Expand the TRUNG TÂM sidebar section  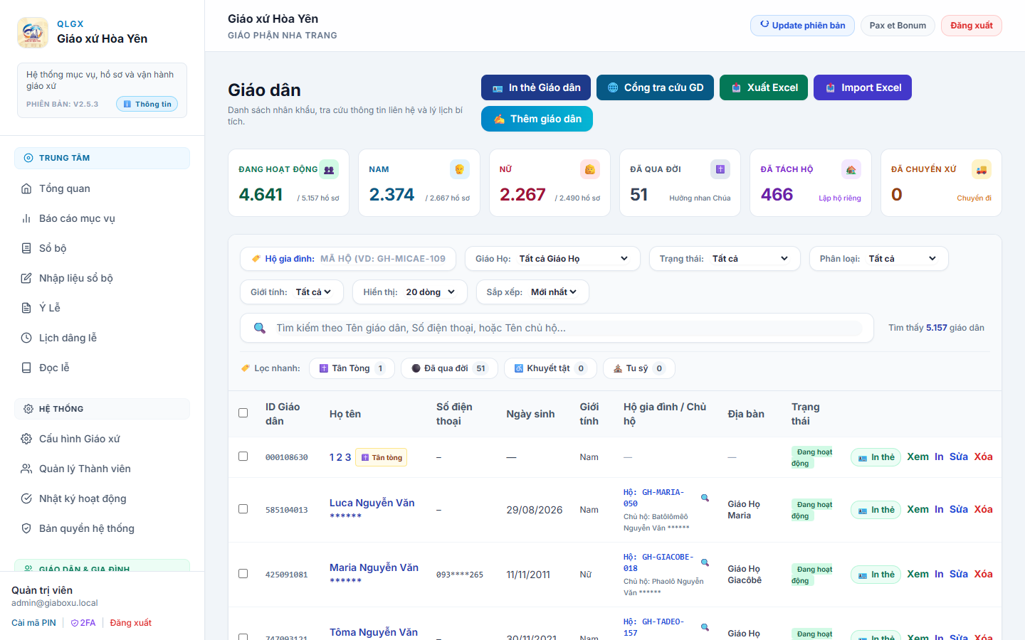pyautogui.click(x=102, y=158)
